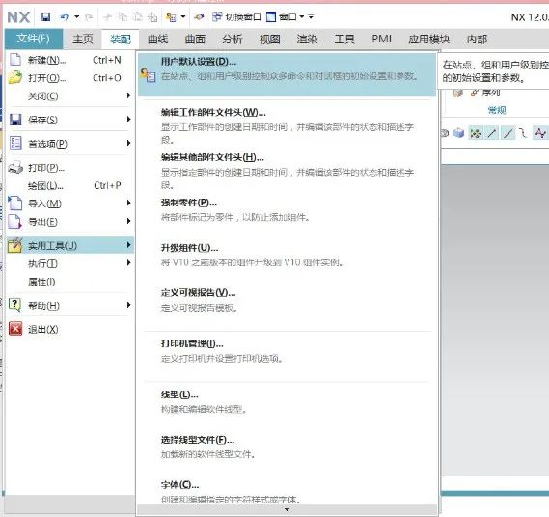Switch to the 工具 tools tab
549x517 pixels.
pyautogui.click(x=344, y=39)
